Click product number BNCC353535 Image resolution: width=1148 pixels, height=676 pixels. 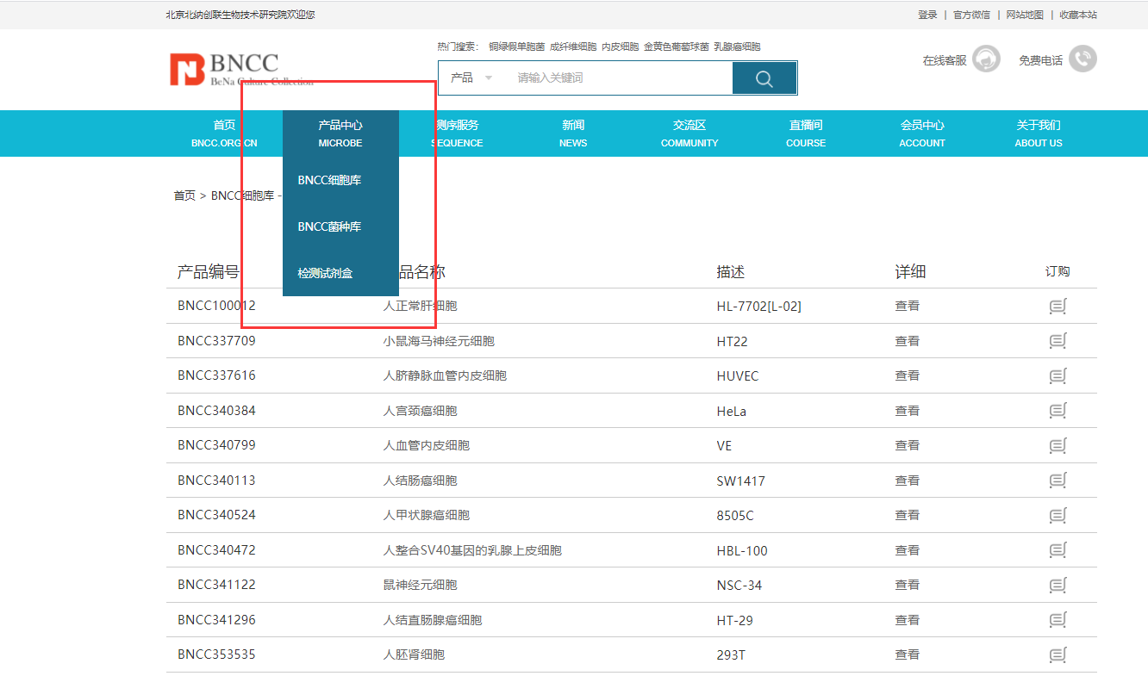(216, 654)
